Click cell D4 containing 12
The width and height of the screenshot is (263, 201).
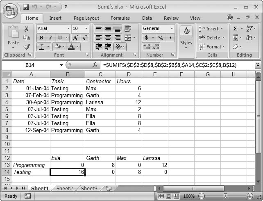coord(129,102)
